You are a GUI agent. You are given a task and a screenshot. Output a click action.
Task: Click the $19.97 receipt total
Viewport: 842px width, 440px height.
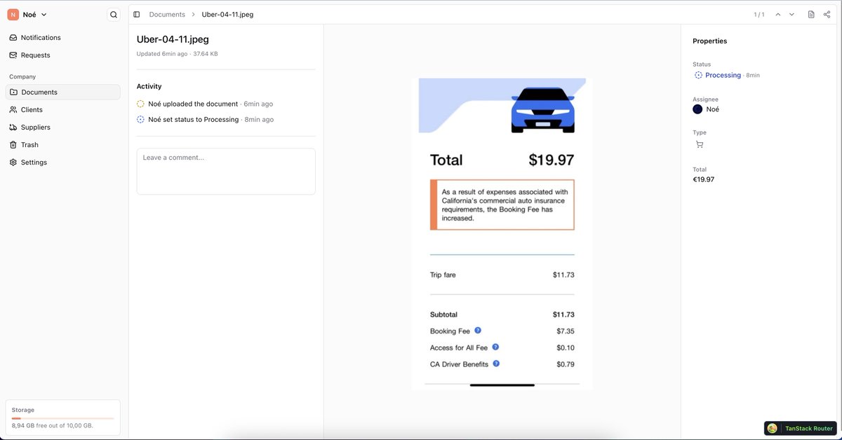(551, 160)
